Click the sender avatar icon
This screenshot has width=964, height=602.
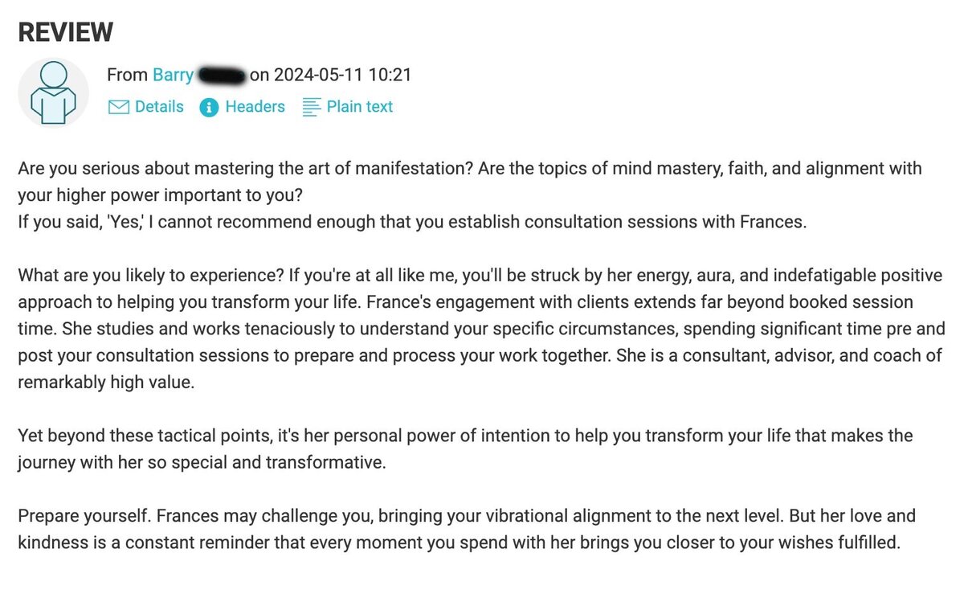point(53,92)
